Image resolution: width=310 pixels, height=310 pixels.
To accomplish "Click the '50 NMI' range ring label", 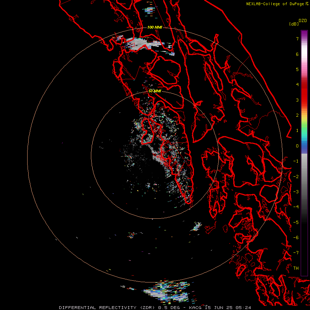I will pos(155,91).
